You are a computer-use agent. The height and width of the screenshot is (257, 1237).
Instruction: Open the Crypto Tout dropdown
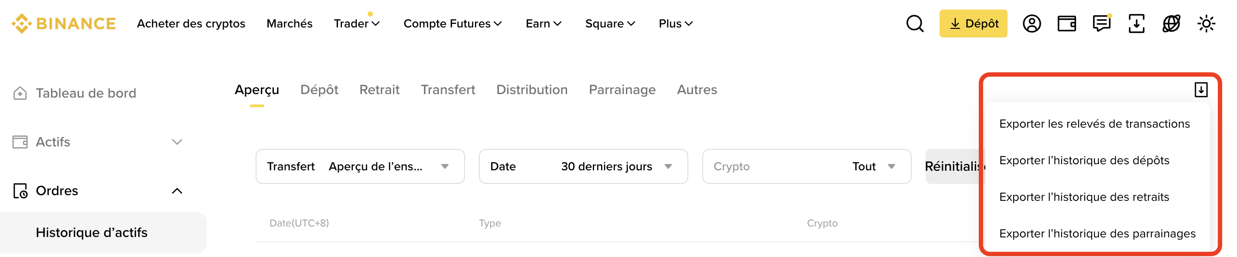click(806, 166)
